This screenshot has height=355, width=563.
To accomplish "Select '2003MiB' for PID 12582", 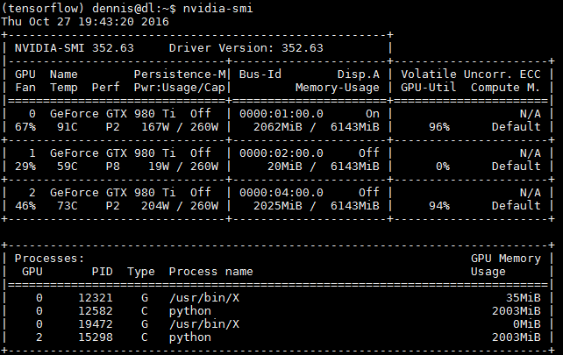I will 516,311.
